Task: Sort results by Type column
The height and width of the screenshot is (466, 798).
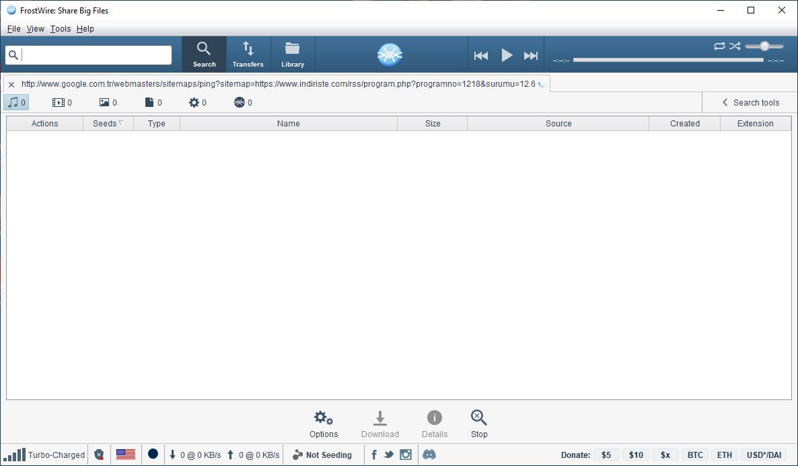Action: [x=157, y=124]
